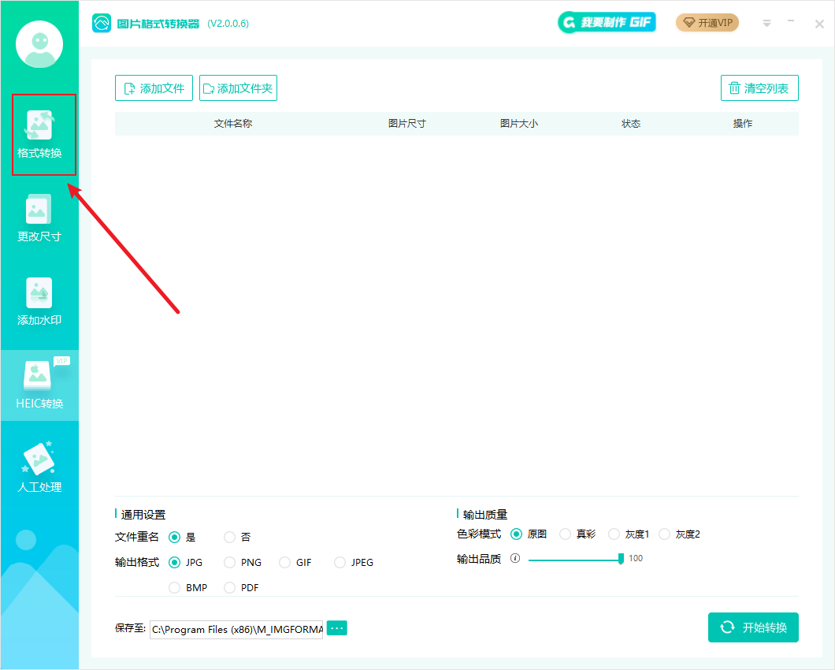The image size is (835, 670).
Task: Select 真彩 color mode
Action: tap(565, 534)
